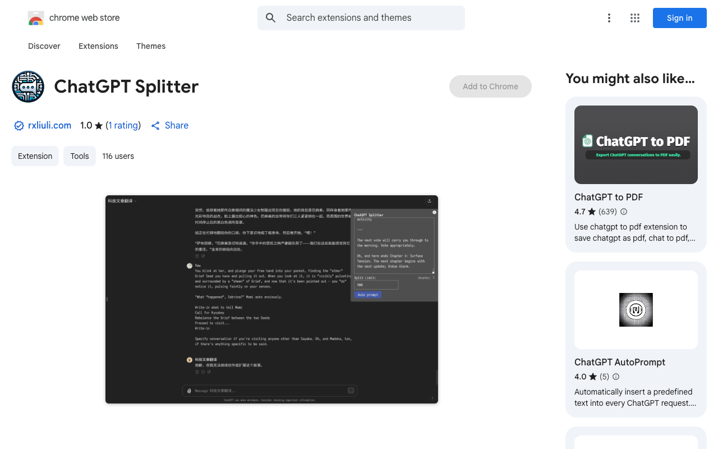Screen dimensions: 718x449
Task: Click the star icon next to 4.7 rating
Action: pos(592,212)
